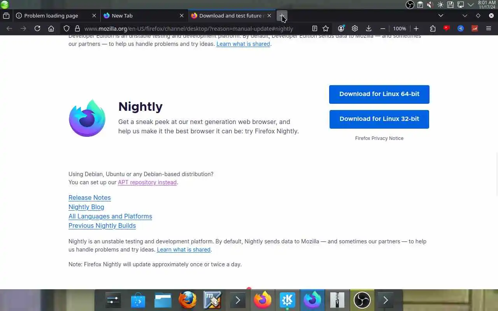Launch the old Firefox globe icon in dock
The height and width of the screenshot is (311, 498).
(188, 301)
